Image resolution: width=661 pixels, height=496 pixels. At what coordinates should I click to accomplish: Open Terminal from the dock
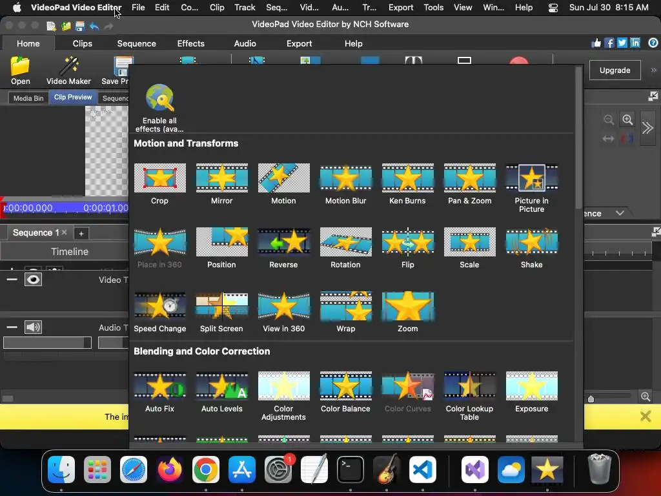pos(351,470)
